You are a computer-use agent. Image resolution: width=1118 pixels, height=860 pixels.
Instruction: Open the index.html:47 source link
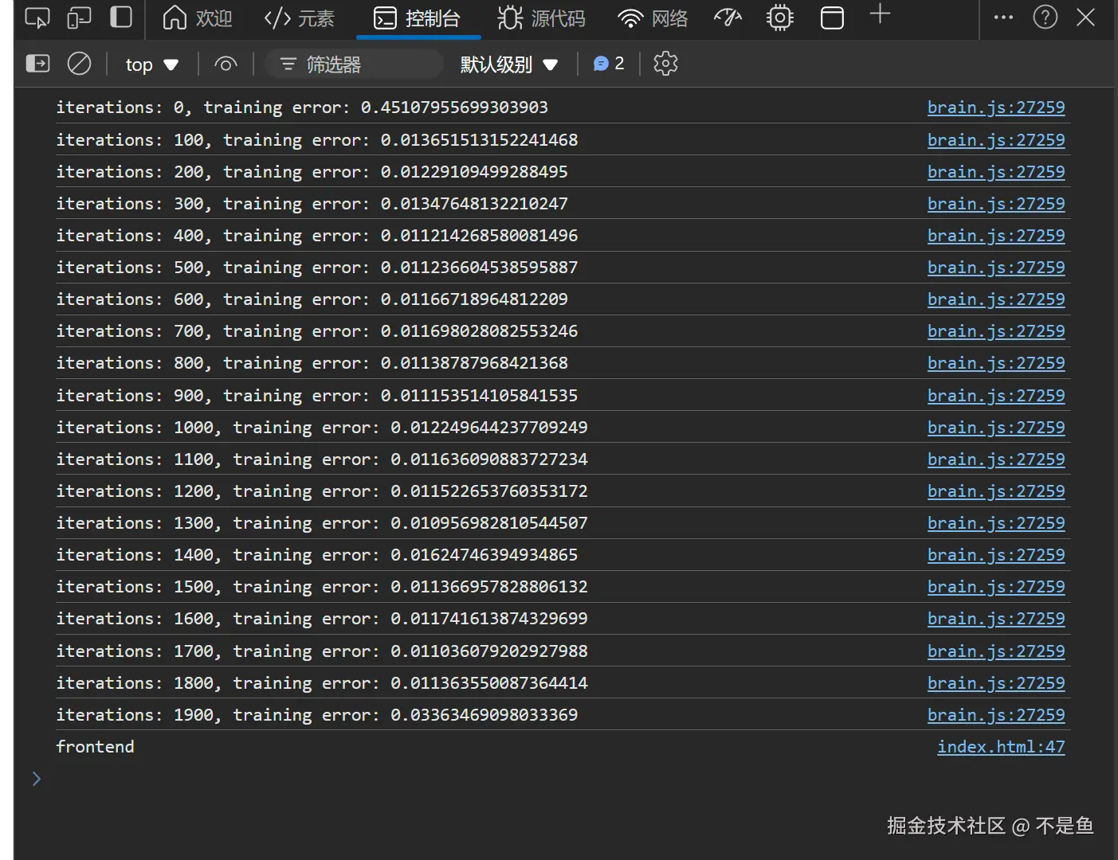[x=1000, y=747]
